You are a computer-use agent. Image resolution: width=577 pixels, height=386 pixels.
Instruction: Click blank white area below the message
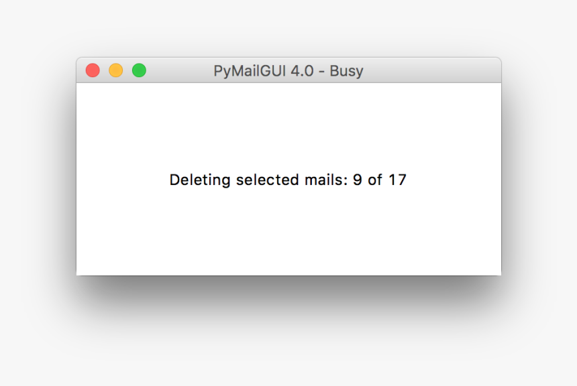pyautogui.click(x=288, y=235)
